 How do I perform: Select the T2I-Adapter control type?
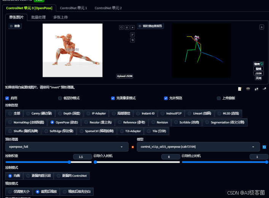[x=131, y=131]
